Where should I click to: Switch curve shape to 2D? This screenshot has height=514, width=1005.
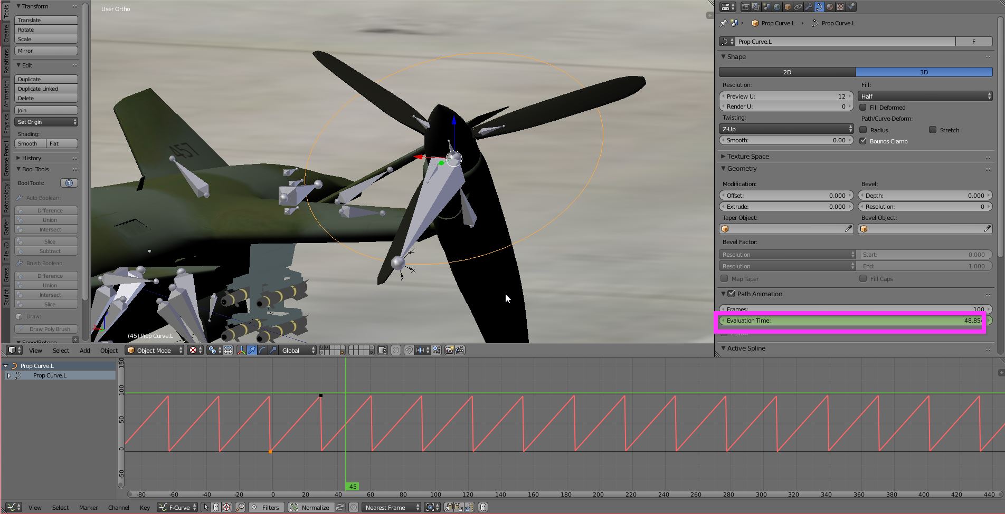pyautogui.click(x=787, y=72)
